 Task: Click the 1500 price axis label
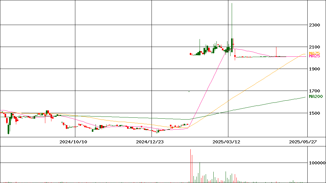(x=314, y=113)
